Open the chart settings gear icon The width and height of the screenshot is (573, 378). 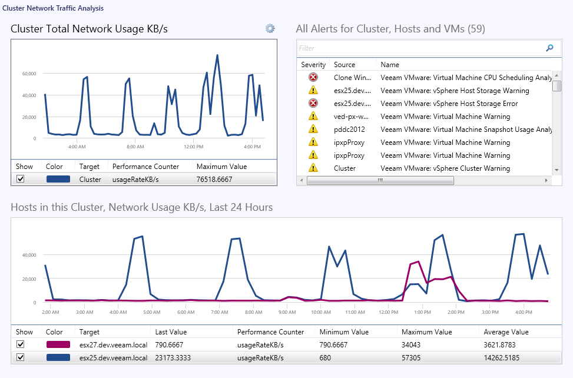[x=270, y=28]
